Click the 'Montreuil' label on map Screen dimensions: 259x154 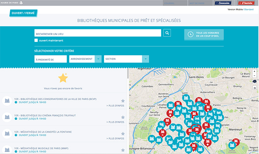point(235,130)
